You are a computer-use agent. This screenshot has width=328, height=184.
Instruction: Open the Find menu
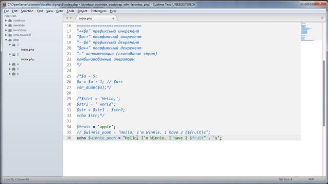pyautogui.click(x=40, y=11)
